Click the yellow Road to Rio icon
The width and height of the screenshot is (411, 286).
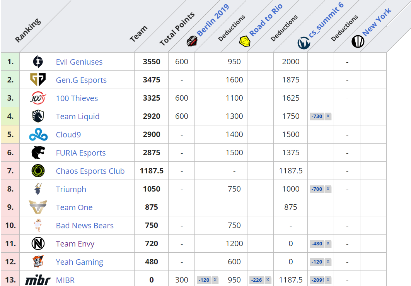coord(245,41)
